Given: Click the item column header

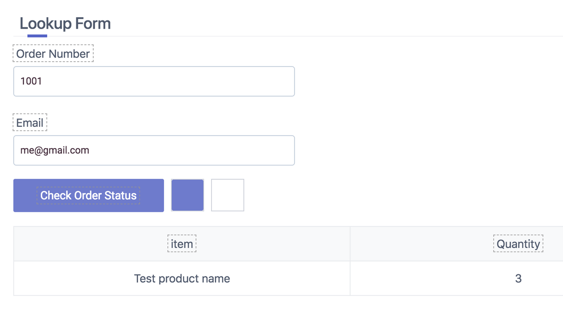Looking at the screenshot, I should coord(182,244).
